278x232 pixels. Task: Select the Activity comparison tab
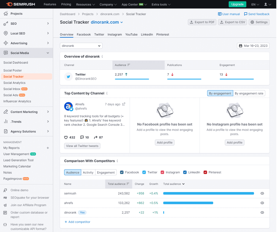point(88,173)
